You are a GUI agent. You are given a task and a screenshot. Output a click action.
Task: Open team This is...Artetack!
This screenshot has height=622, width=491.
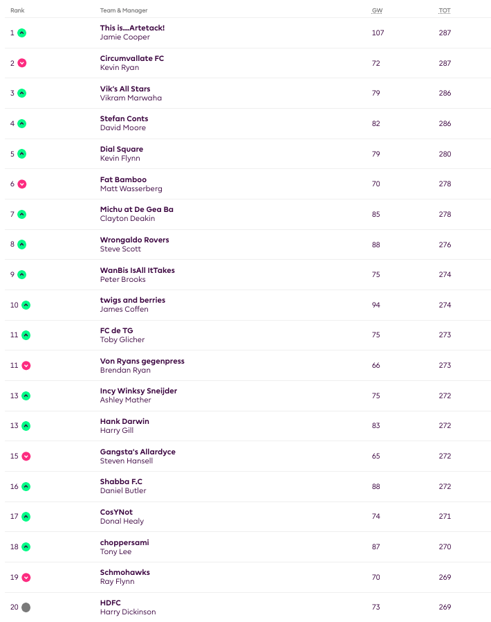132,28
